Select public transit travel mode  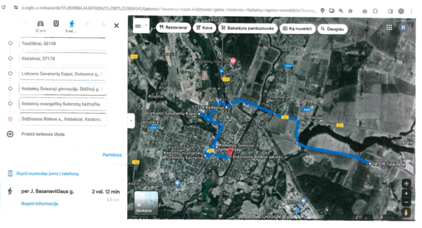coord(56,24)
